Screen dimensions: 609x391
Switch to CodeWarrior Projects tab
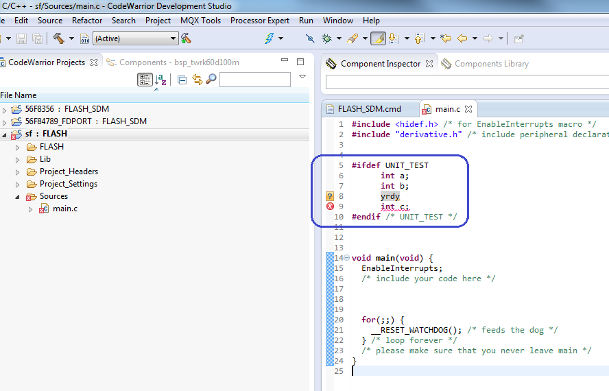point(47,62)
